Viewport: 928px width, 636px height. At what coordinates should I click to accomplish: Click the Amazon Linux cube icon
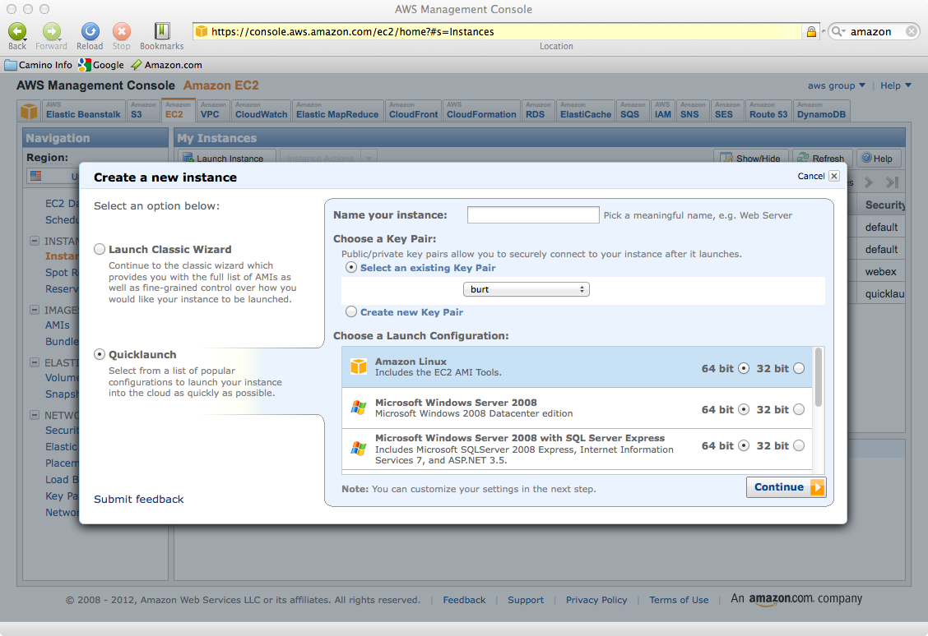359,366
